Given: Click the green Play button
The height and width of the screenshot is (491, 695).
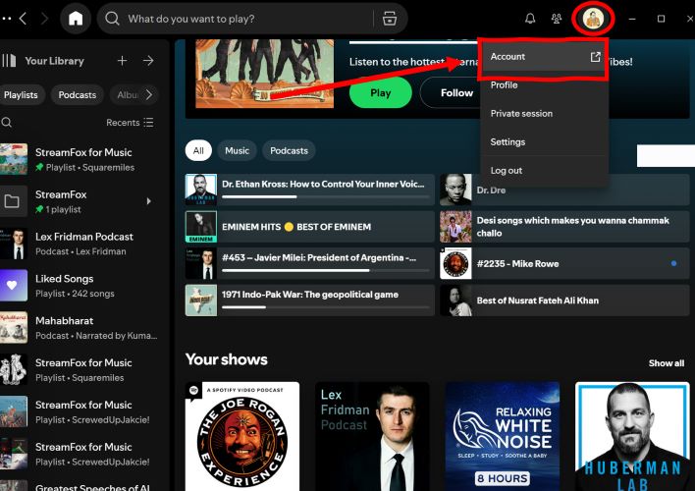Looking at the screenshot, I should pos(380,92).
